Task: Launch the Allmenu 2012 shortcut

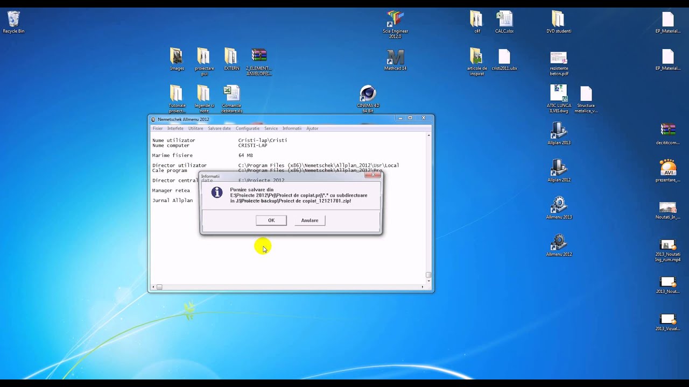Action: pyautogui.click(x=559, y=245)
